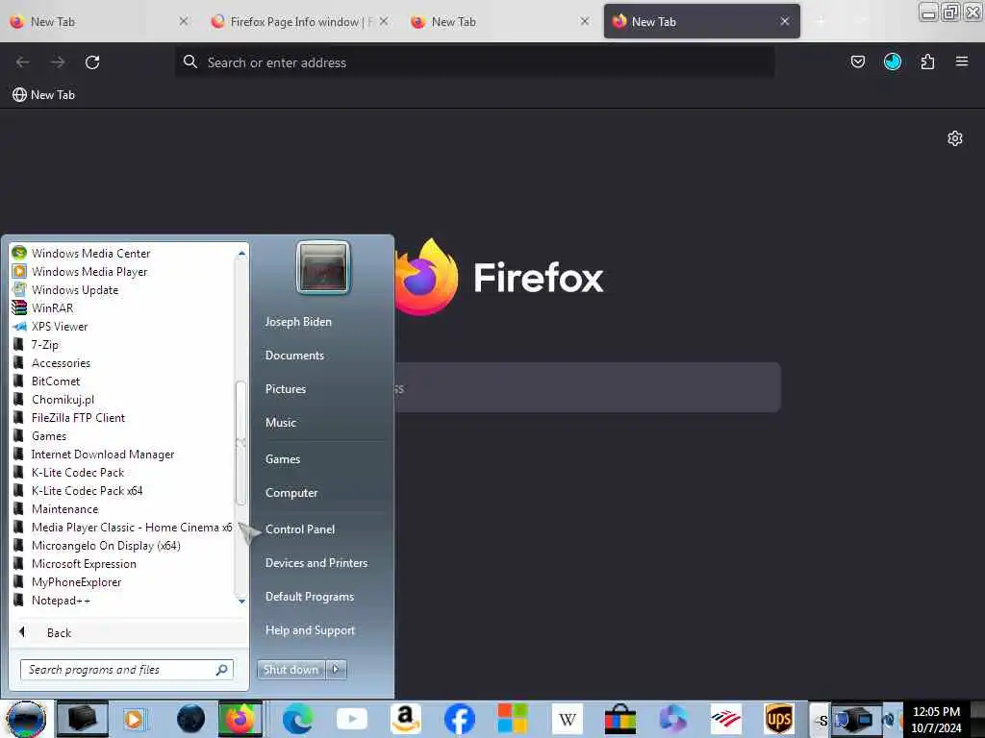
Task: Open Wikipedia shortcut on taskbar
Action: tap(567, 719)
